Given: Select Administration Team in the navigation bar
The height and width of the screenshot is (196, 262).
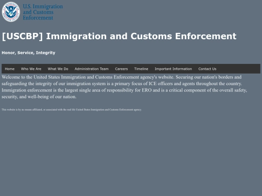Looking at the screenshot, I should pyautogui.click(x=92, y=69).
